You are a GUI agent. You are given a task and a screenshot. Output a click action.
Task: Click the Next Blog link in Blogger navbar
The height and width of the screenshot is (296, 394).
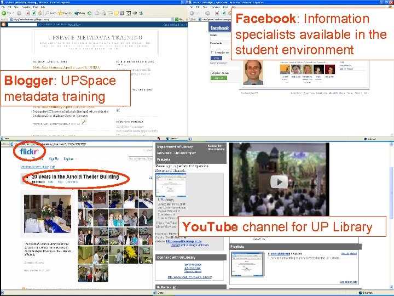74,25
